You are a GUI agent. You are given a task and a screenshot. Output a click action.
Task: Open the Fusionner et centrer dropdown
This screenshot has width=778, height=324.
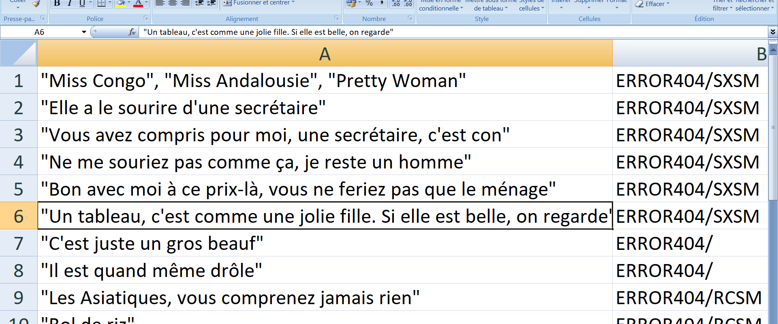coord(293,2)
